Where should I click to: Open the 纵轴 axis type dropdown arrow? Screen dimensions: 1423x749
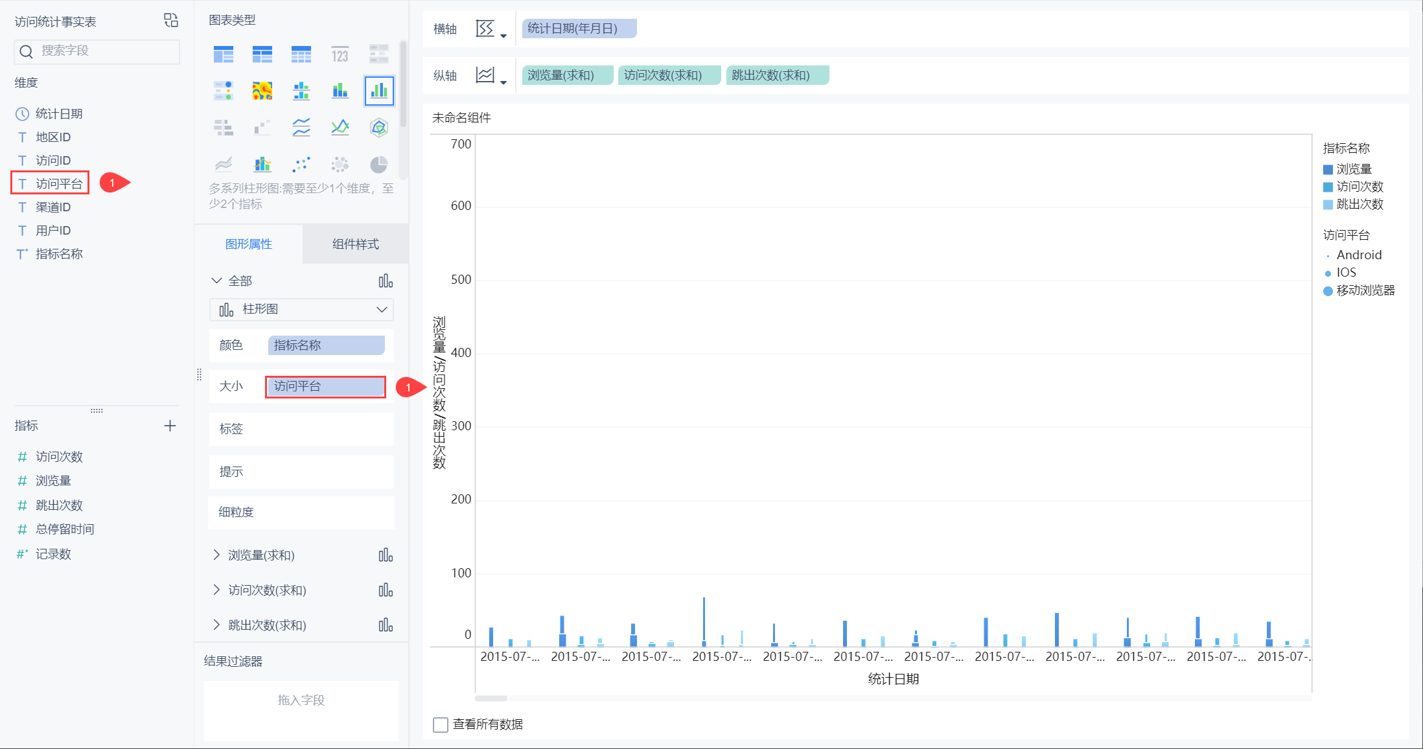(x=503, y=82)
